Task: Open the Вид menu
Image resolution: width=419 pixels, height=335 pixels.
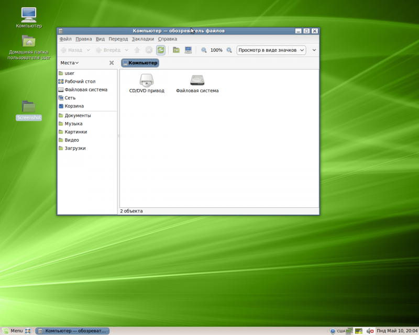Action: (100, 39)
